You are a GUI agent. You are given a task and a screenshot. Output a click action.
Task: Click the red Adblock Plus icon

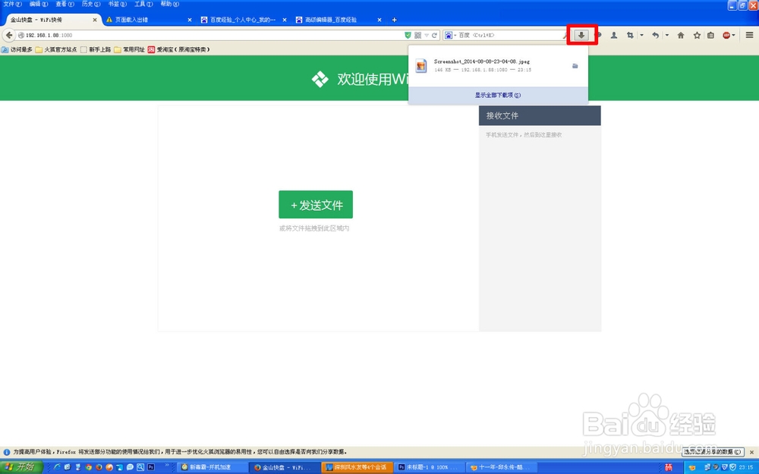point(726,36)
